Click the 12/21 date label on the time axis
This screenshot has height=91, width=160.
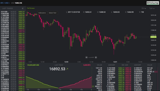tap(115, 62)
